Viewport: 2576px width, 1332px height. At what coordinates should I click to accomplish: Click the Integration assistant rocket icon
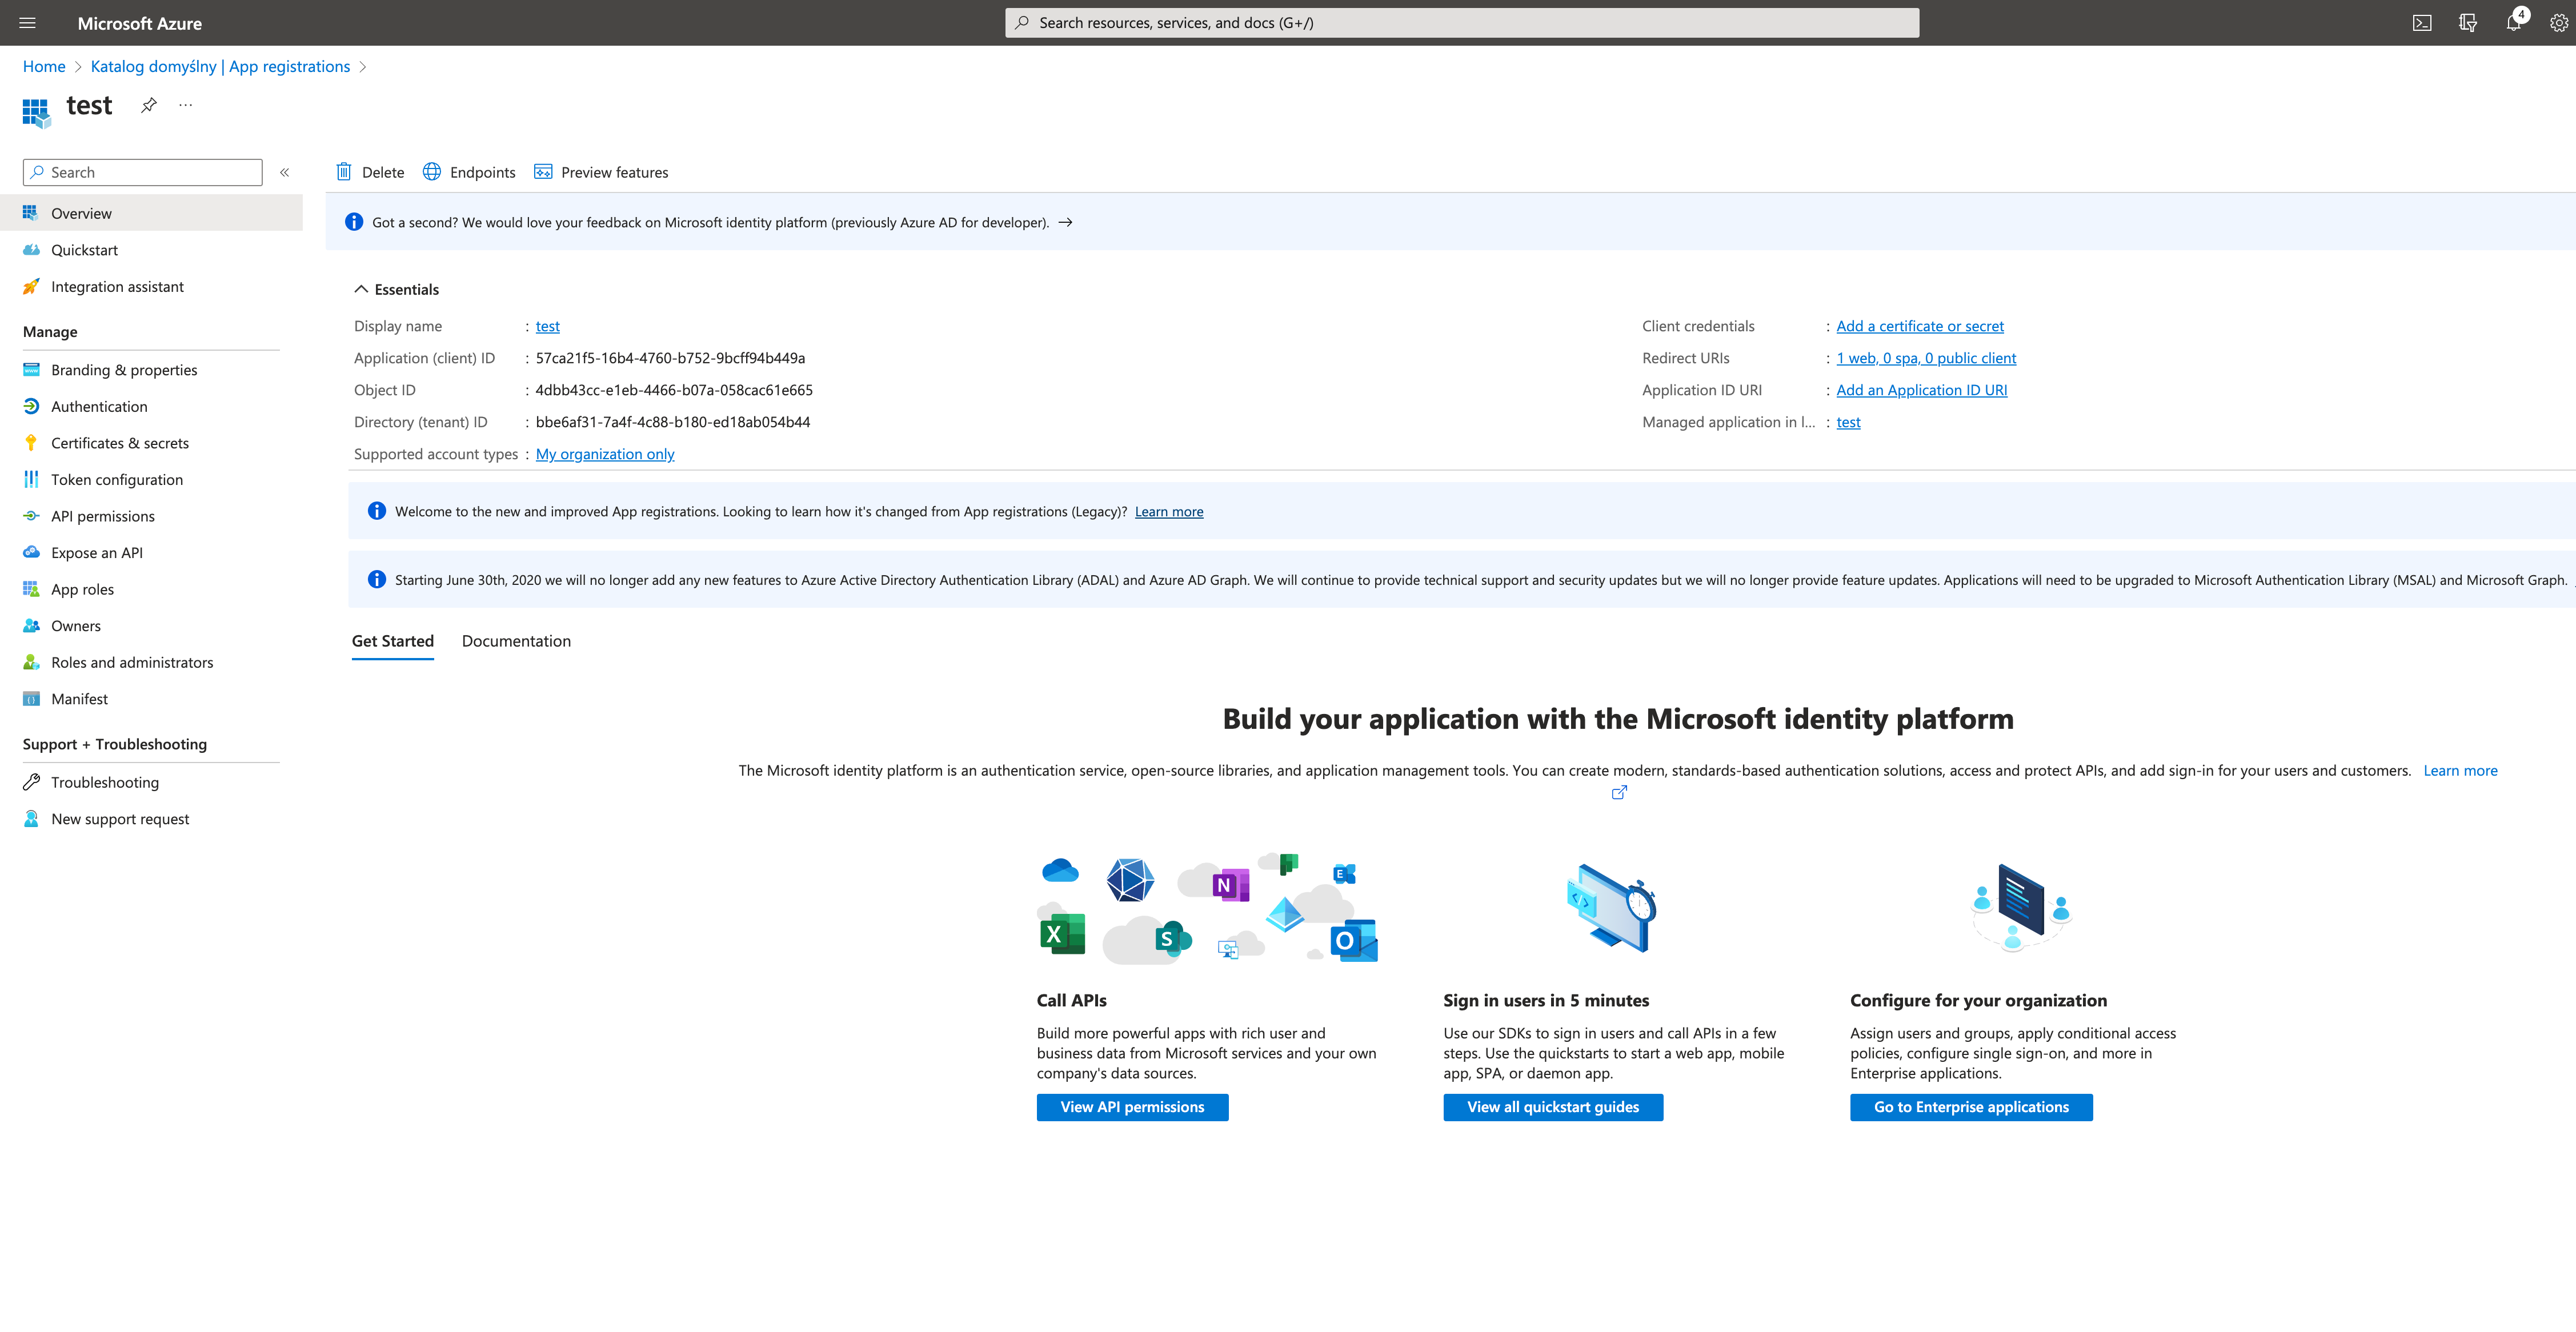[x=32, y=287]
